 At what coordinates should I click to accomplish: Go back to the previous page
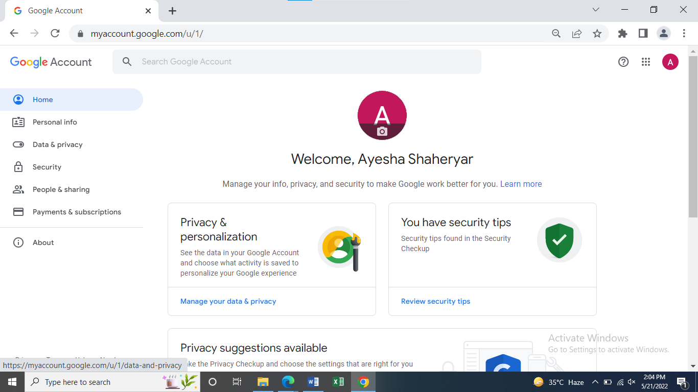pos(14,33)
